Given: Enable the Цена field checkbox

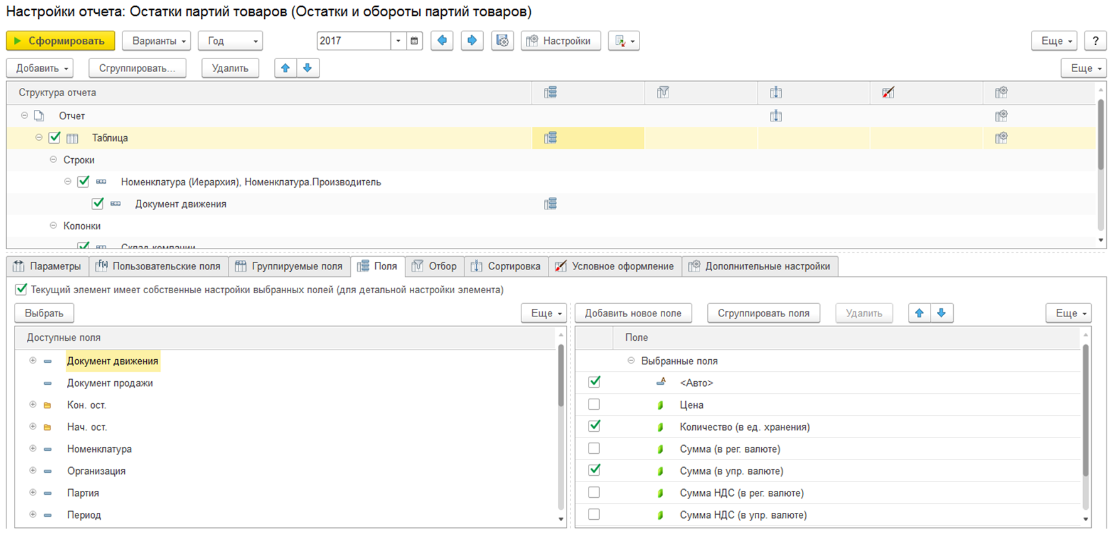Looking at the screenshot, I should [x=594, y=404].
